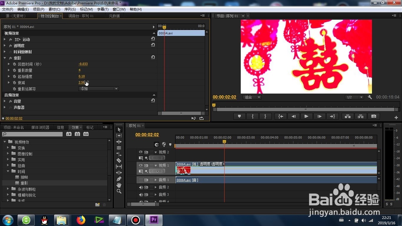Click the timeline timecode 00:00:02:02
The image size is (402, 226).
click(x=147, y=135)
